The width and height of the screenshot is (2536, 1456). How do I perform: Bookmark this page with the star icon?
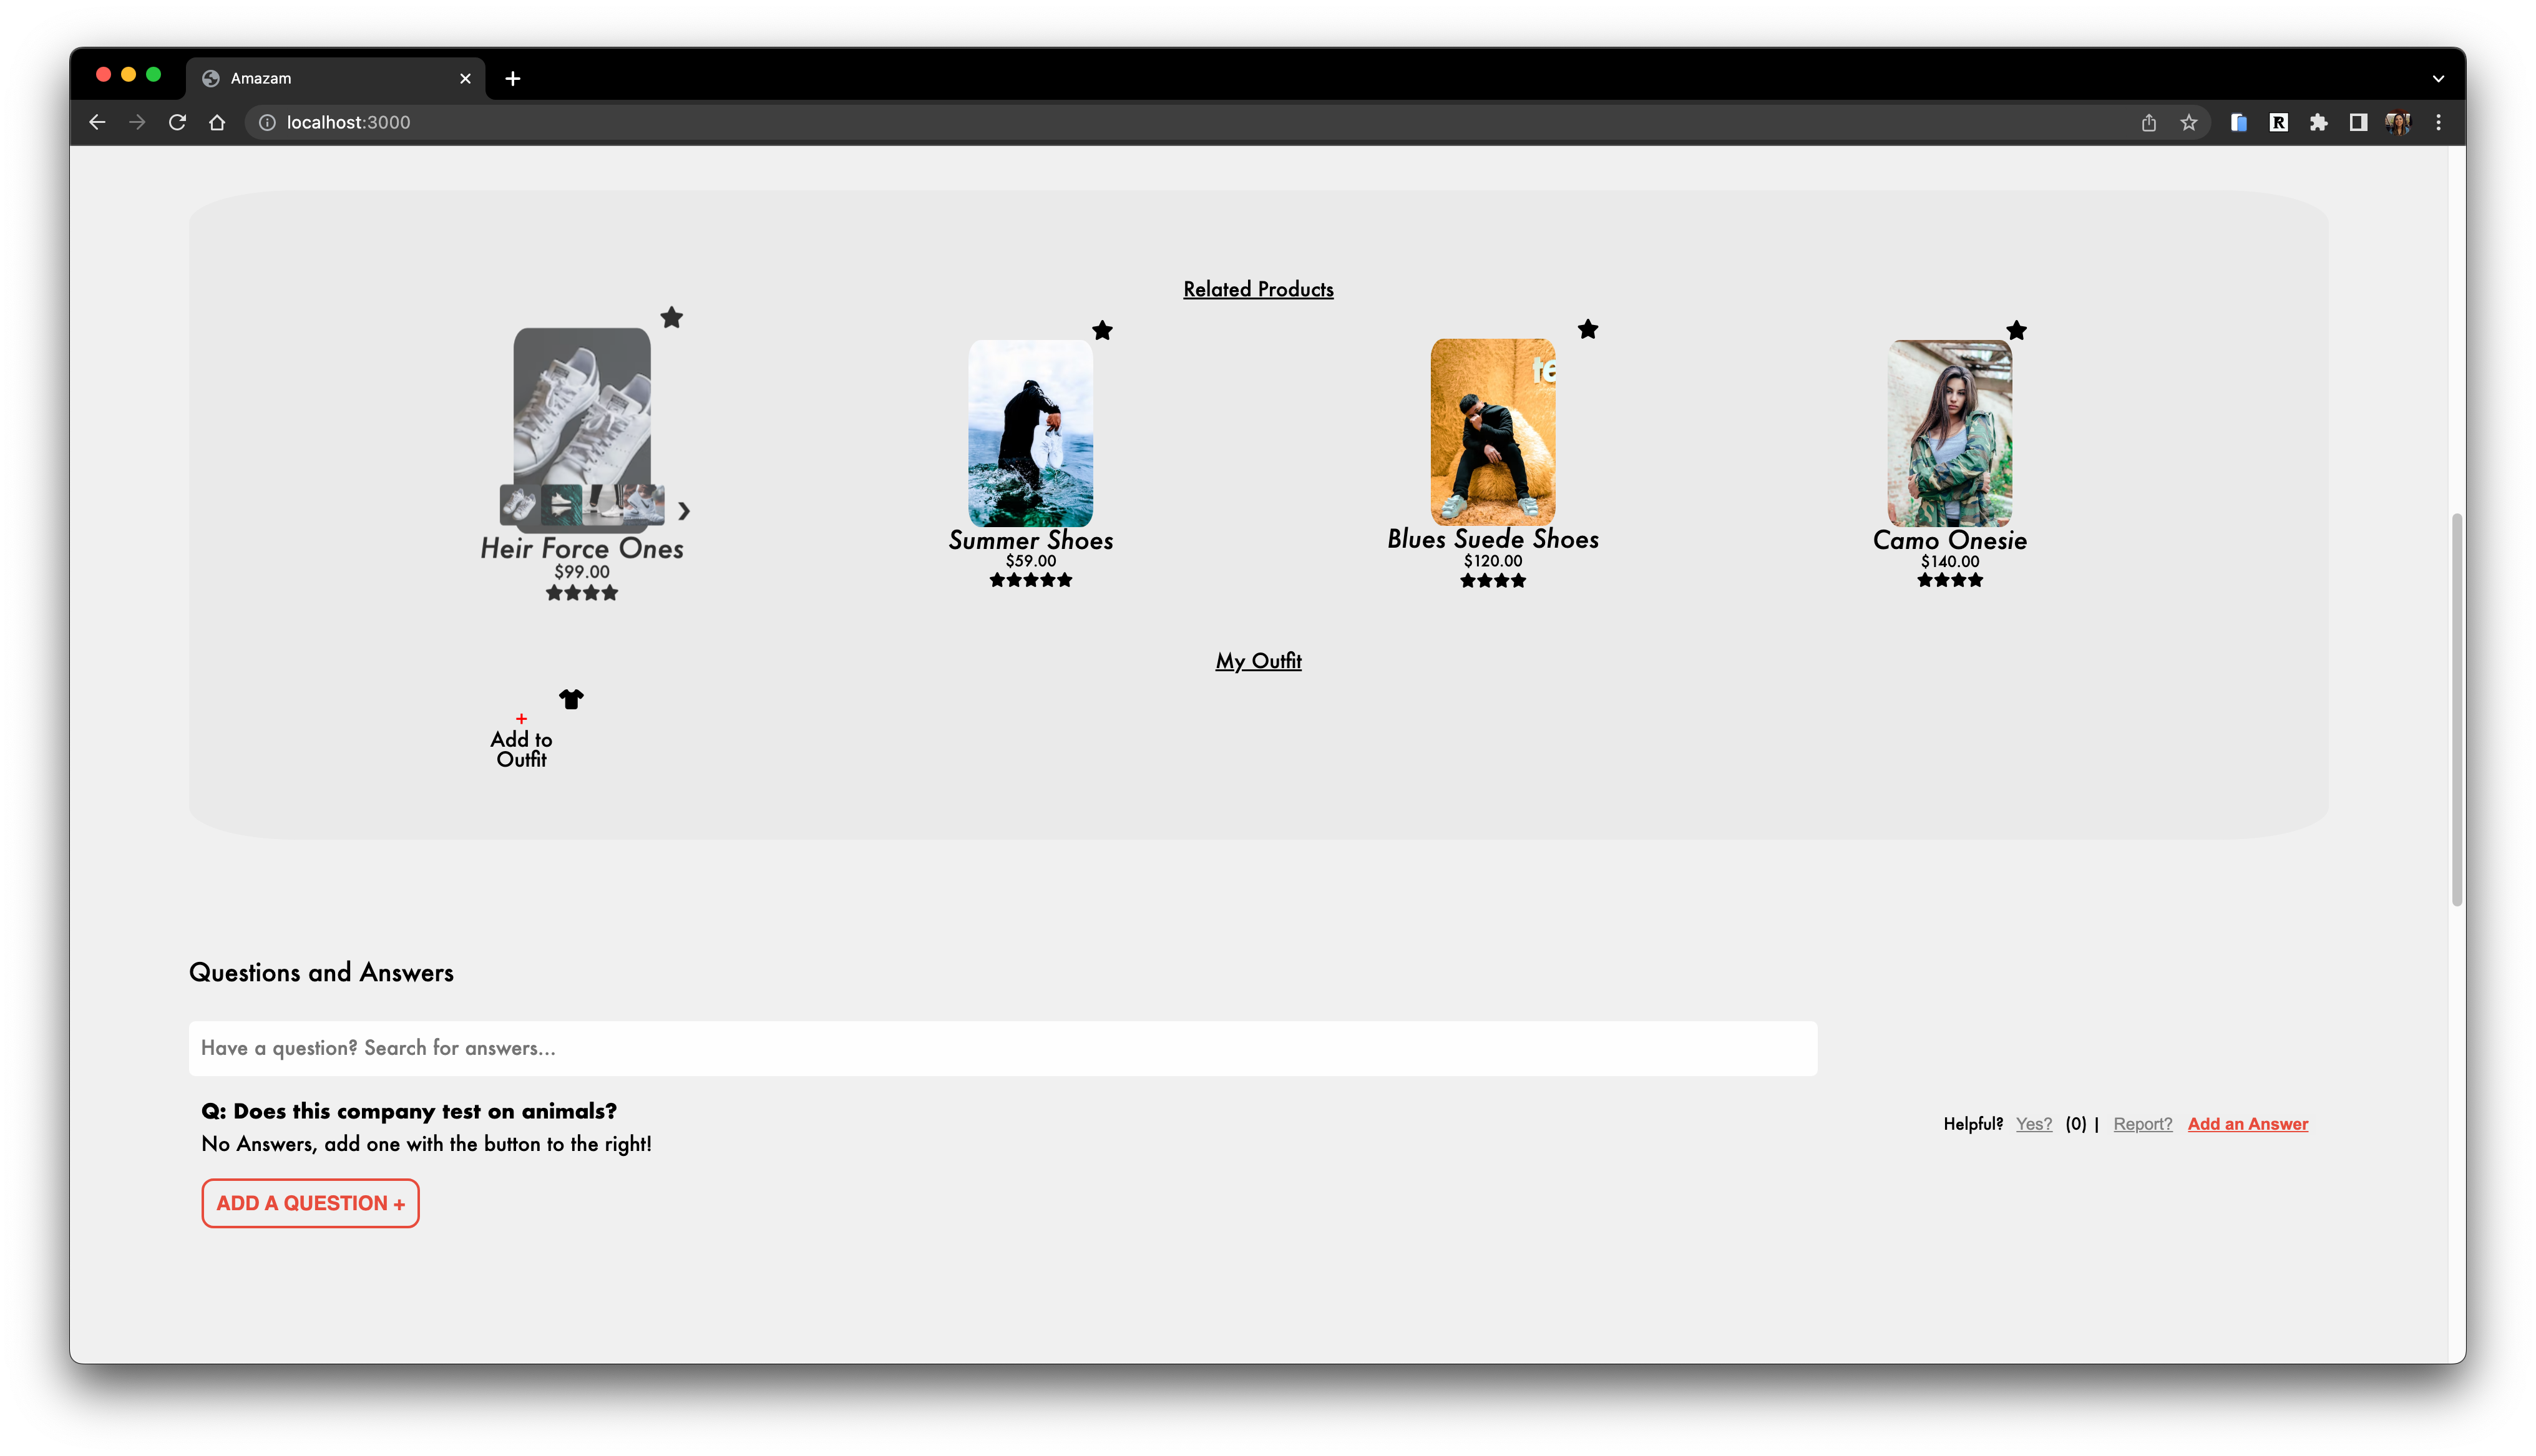(x=2188, y=122)
